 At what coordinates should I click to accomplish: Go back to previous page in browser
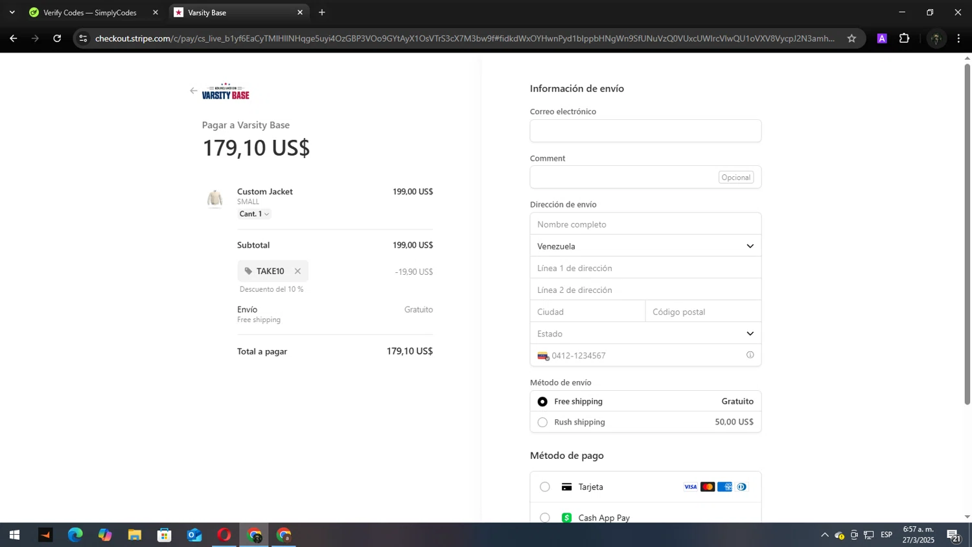click(x=14, y=38)
